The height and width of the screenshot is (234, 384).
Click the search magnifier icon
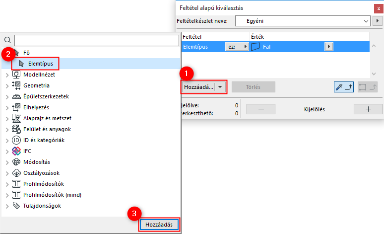point(7,40)
